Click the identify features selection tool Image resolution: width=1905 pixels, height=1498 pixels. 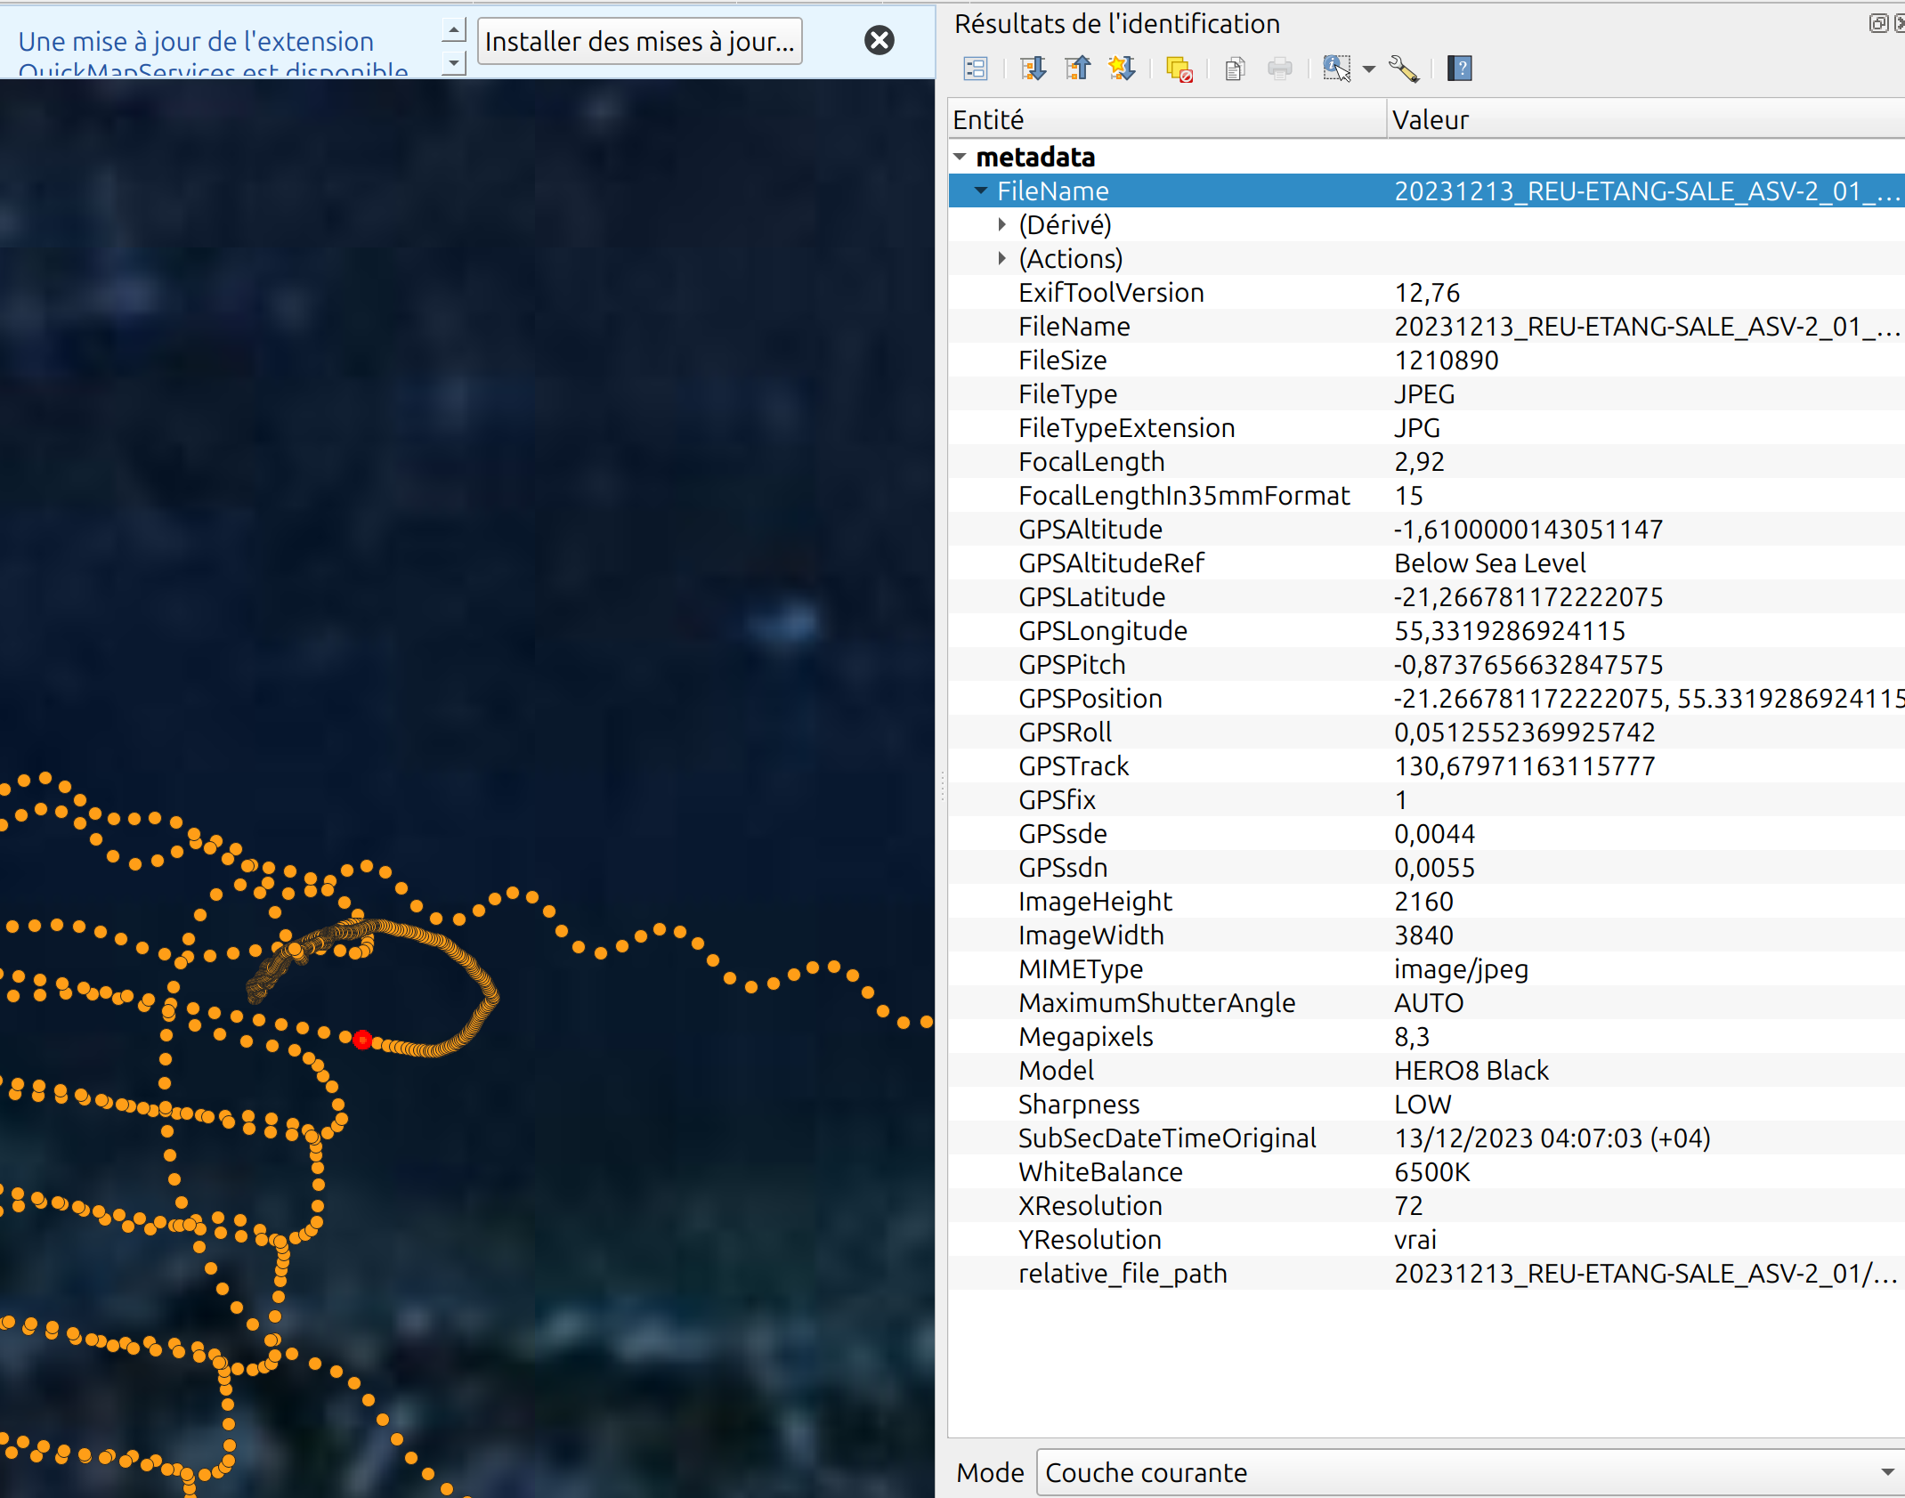click(x=1336, y=69)
